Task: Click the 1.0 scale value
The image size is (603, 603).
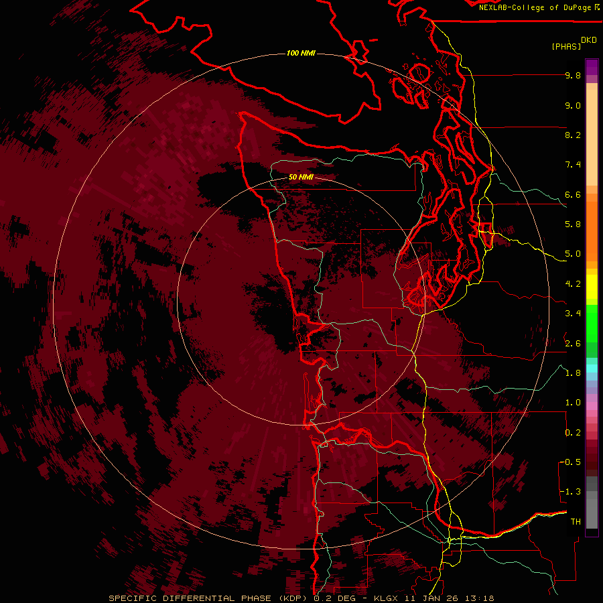Action: (573, 403)
